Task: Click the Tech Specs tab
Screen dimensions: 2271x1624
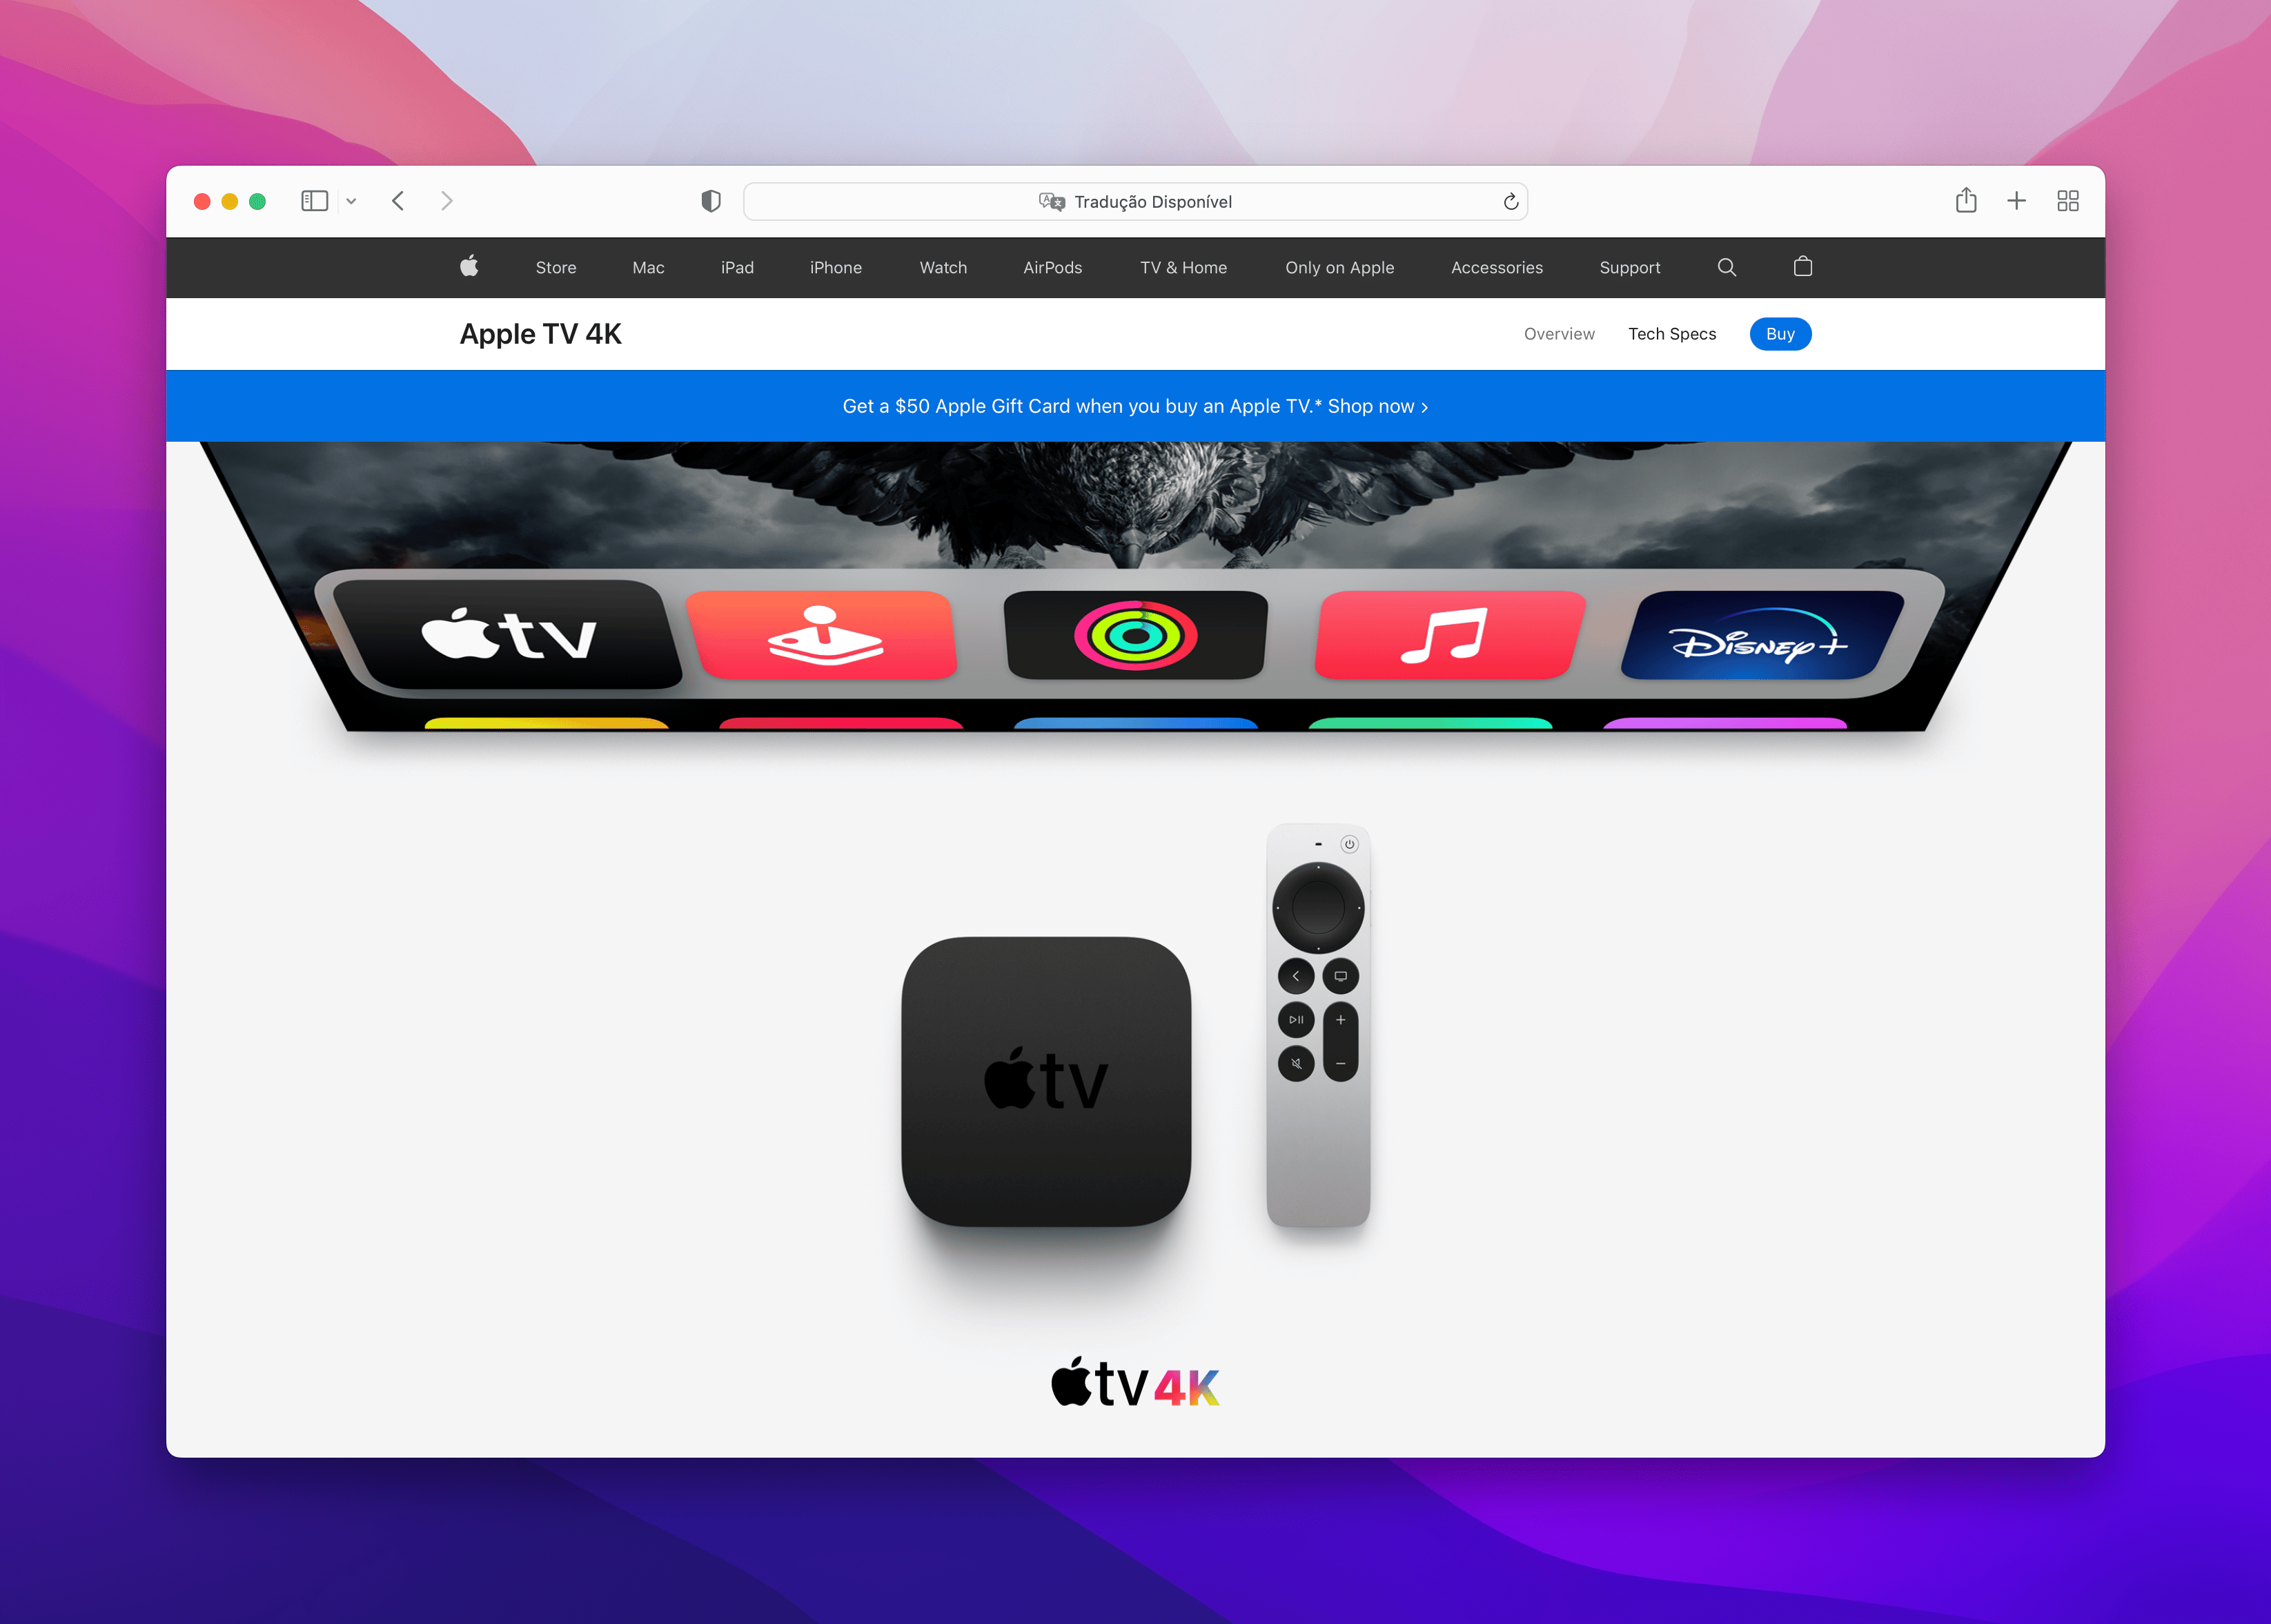Action: tap(1672, 334)
